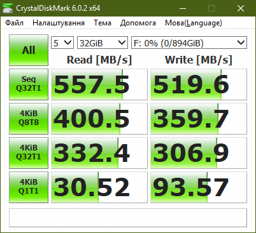This screenshot has height=233, width=256.
Task: Click the Seq read result 557.5
Action: (99, 84)
